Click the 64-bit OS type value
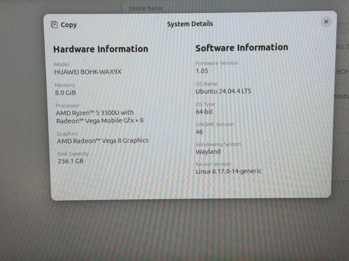349x261 pixels. pos(204,112)
